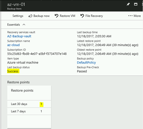Click the Oldest restore point value
The height and width of the screenshot is (129, 143).
click(x=108, y=54)
